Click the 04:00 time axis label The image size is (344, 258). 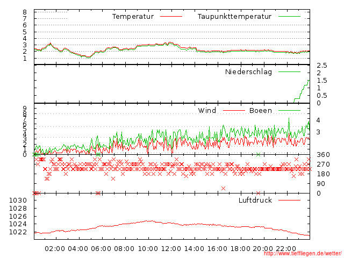coord(78,249)
